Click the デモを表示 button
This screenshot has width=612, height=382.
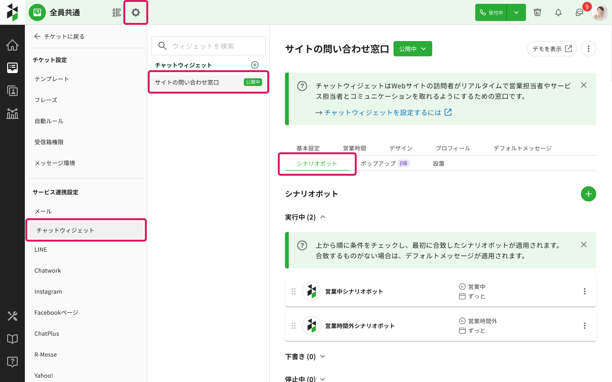(x=552, y=49)
